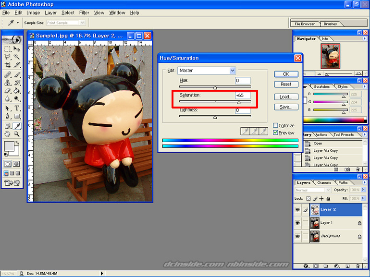Screen dimensions: 370x277
Task: Select the Pen tool
Action: pos(7,116)
